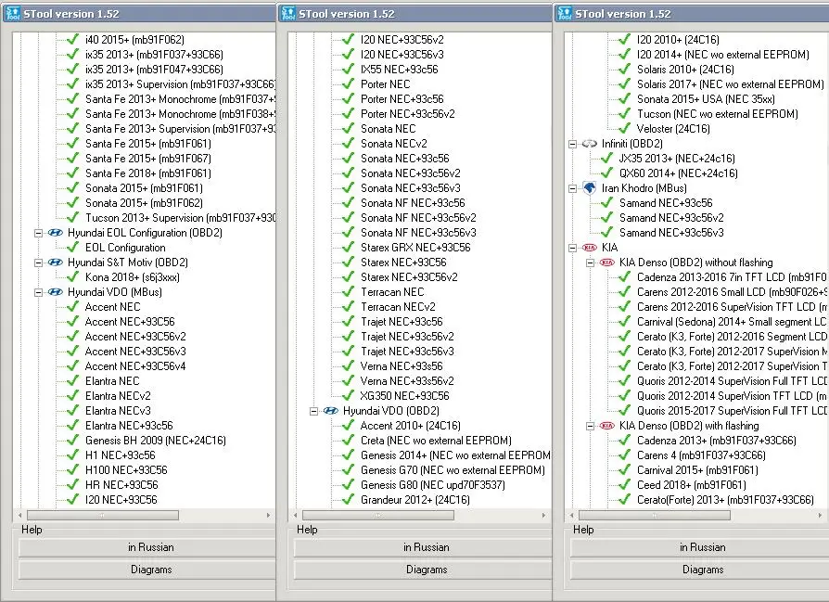Select Carnival 2015+ (mb91F061)
Viewport: 829px width, 602px height.
click(x=697, y=469)
